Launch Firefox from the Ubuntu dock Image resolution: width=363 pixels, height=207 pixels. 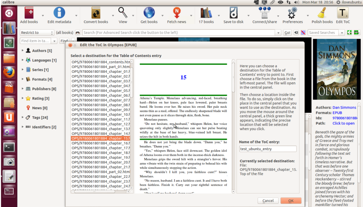(9, 72)
